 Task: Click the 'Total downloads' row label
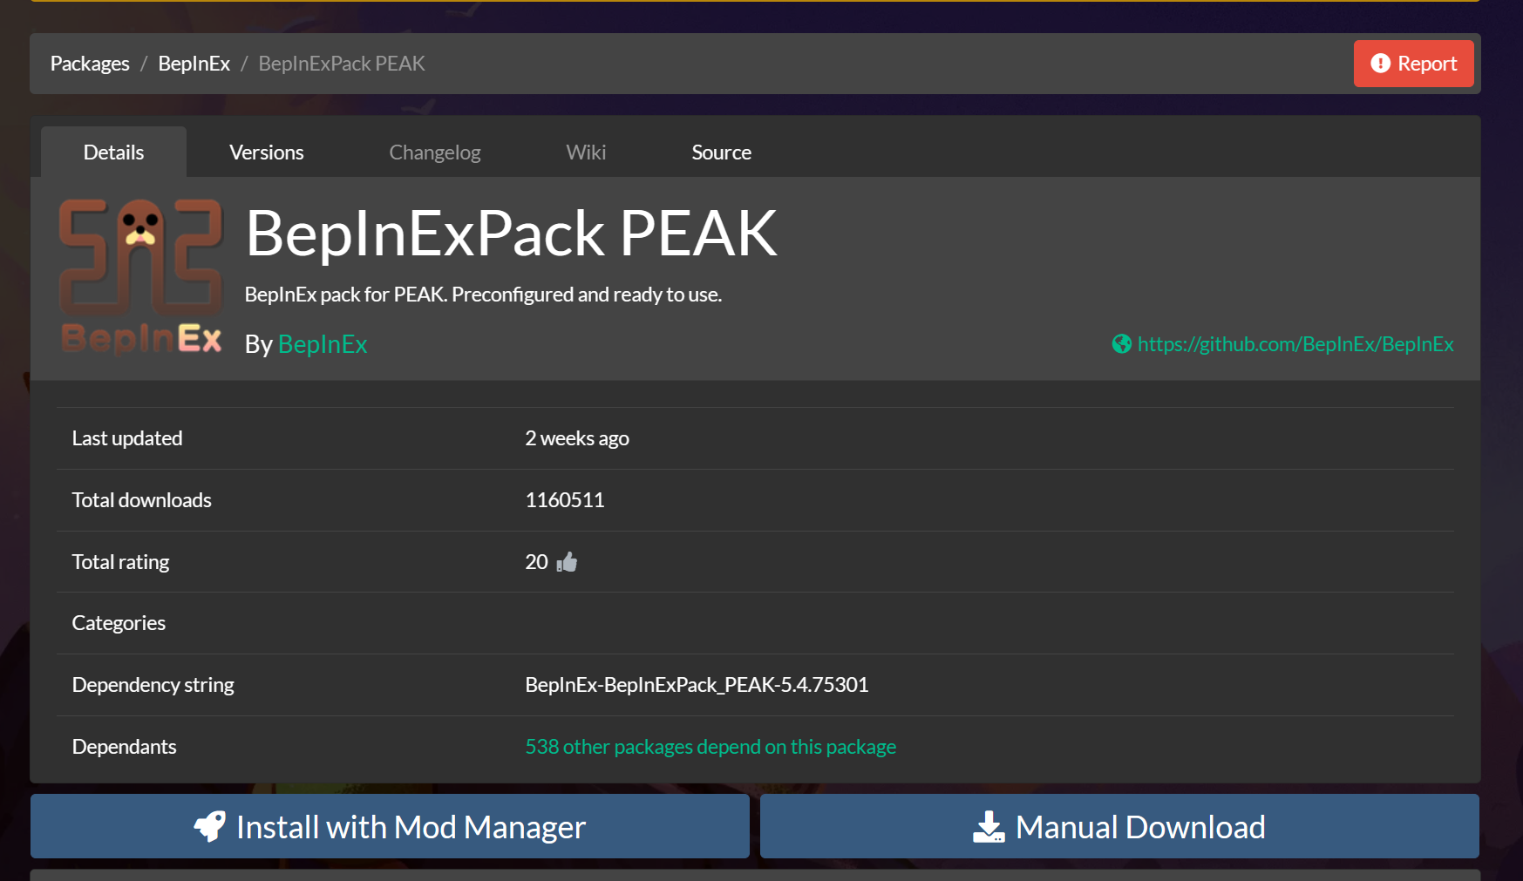[x=141, y=500]
